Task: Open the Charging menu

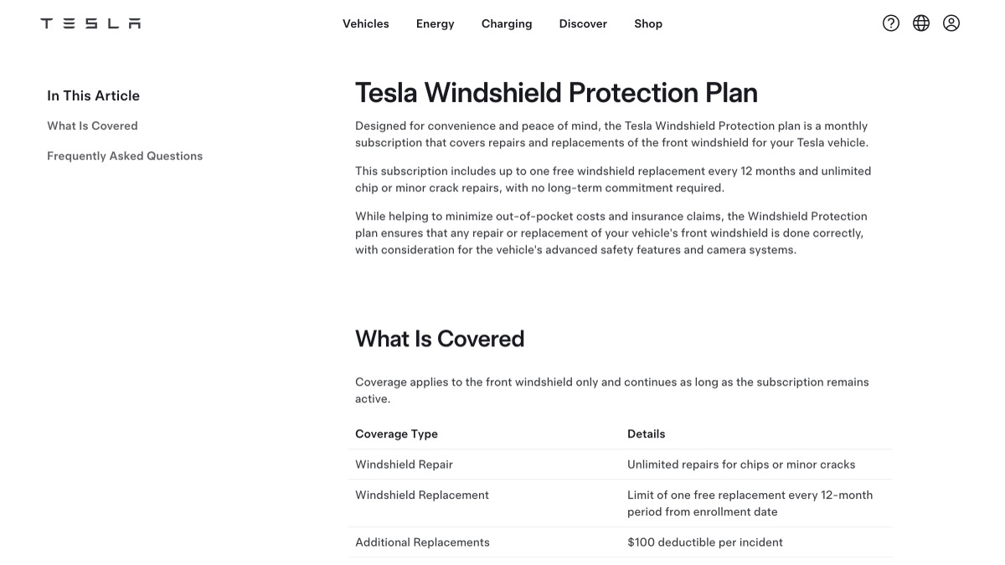Action: pos(507,23)
